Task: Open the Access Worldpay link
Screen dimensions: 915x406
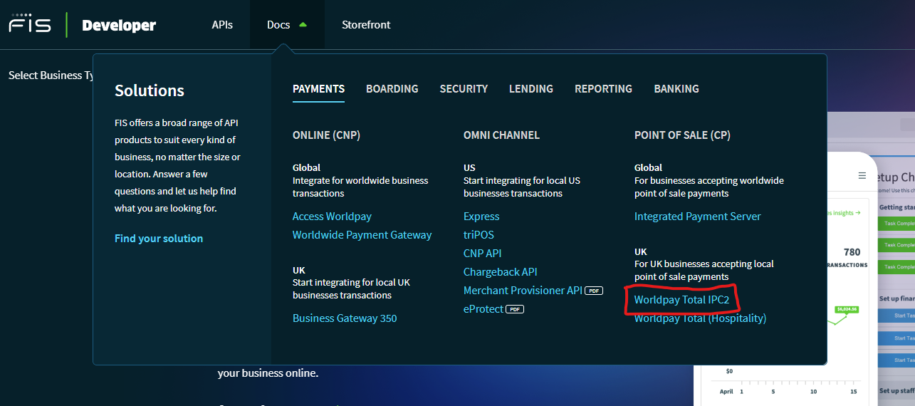Action: [332, 217]
